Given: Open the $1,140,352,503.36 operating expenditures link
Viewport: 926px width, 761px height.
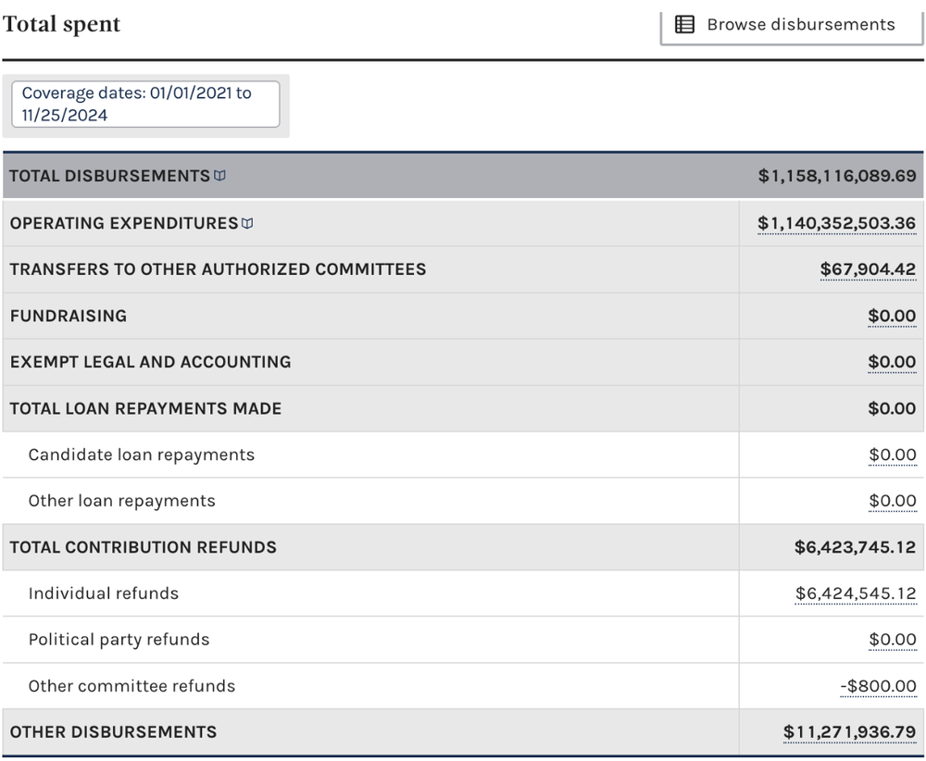Looking at the screenshot, I should click(836, 223).
